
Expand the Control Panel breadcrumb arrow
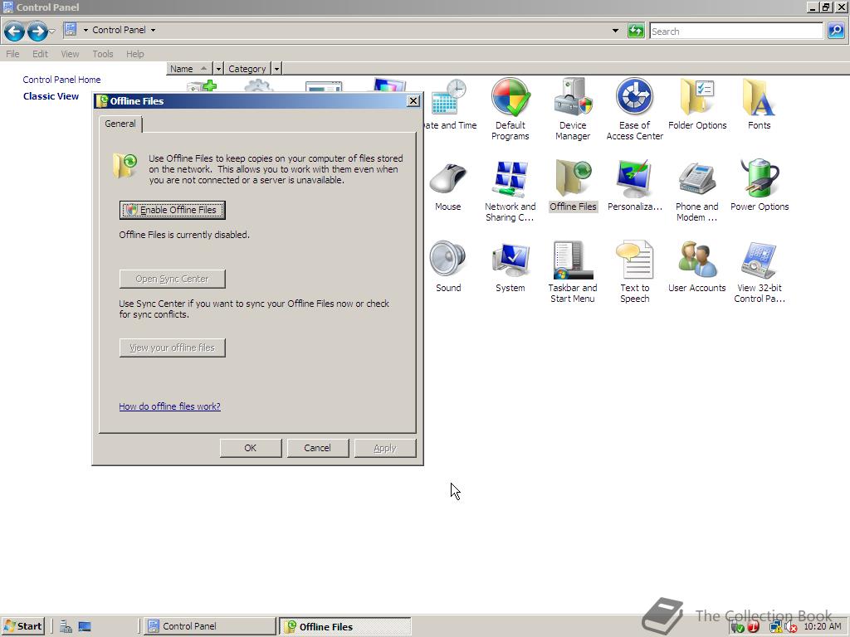pyautogui.click(x=153, y=31)
